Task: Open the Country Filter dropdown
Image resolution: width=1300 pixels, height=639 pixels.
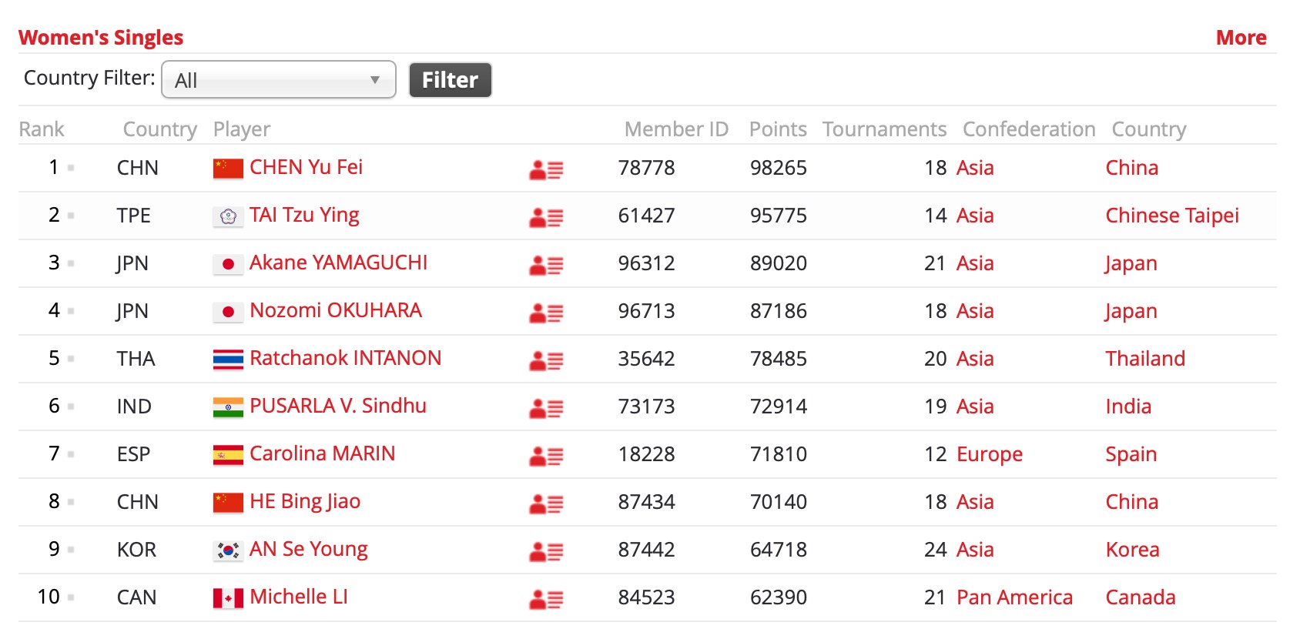Action: tap(279, 79)
